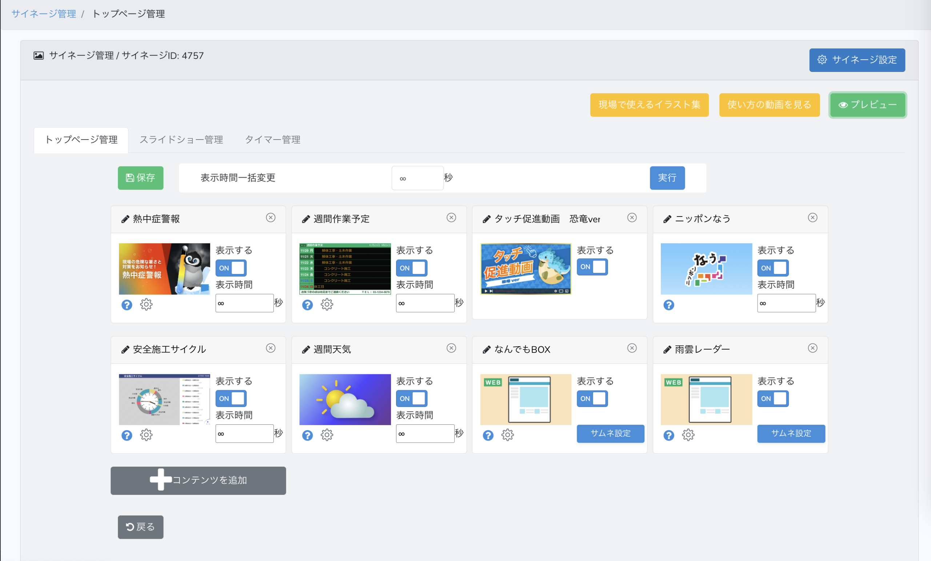The image size is (931, 561).
Task: Remove the タッチ促進動画 恐竜ver card
Action: point(632,217)
